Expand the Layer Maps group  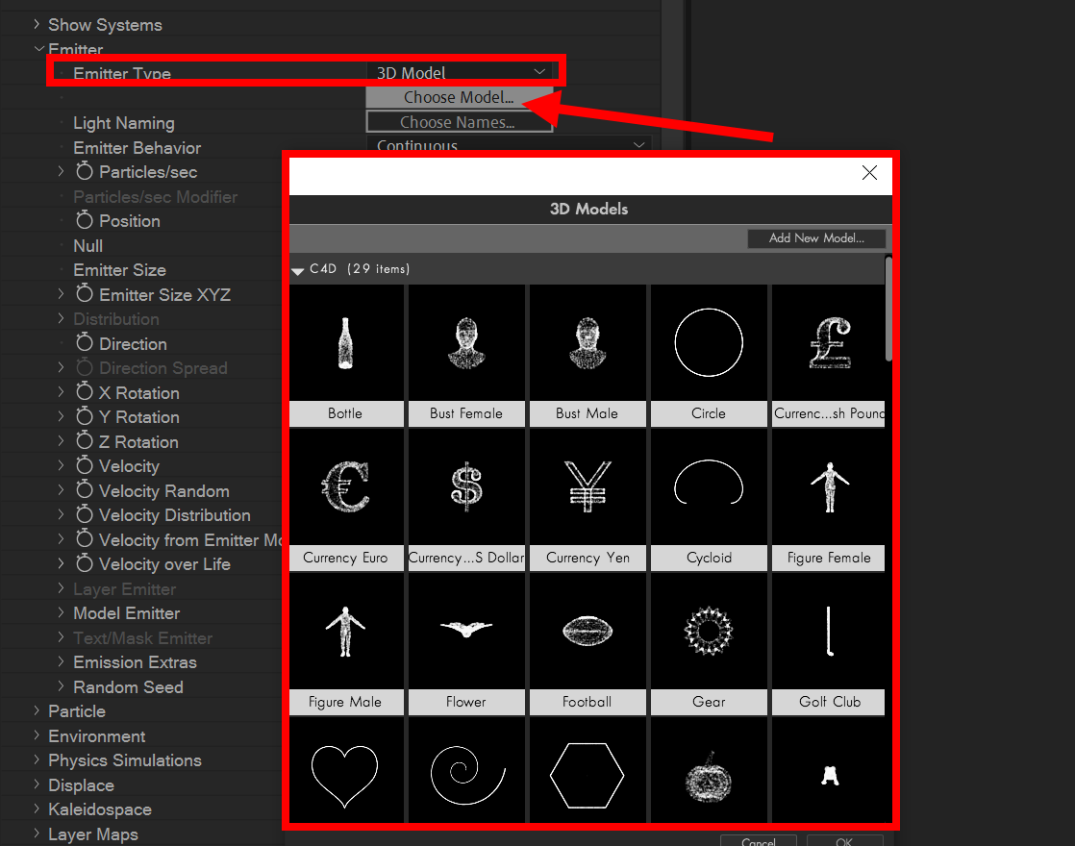coord(37,834)
